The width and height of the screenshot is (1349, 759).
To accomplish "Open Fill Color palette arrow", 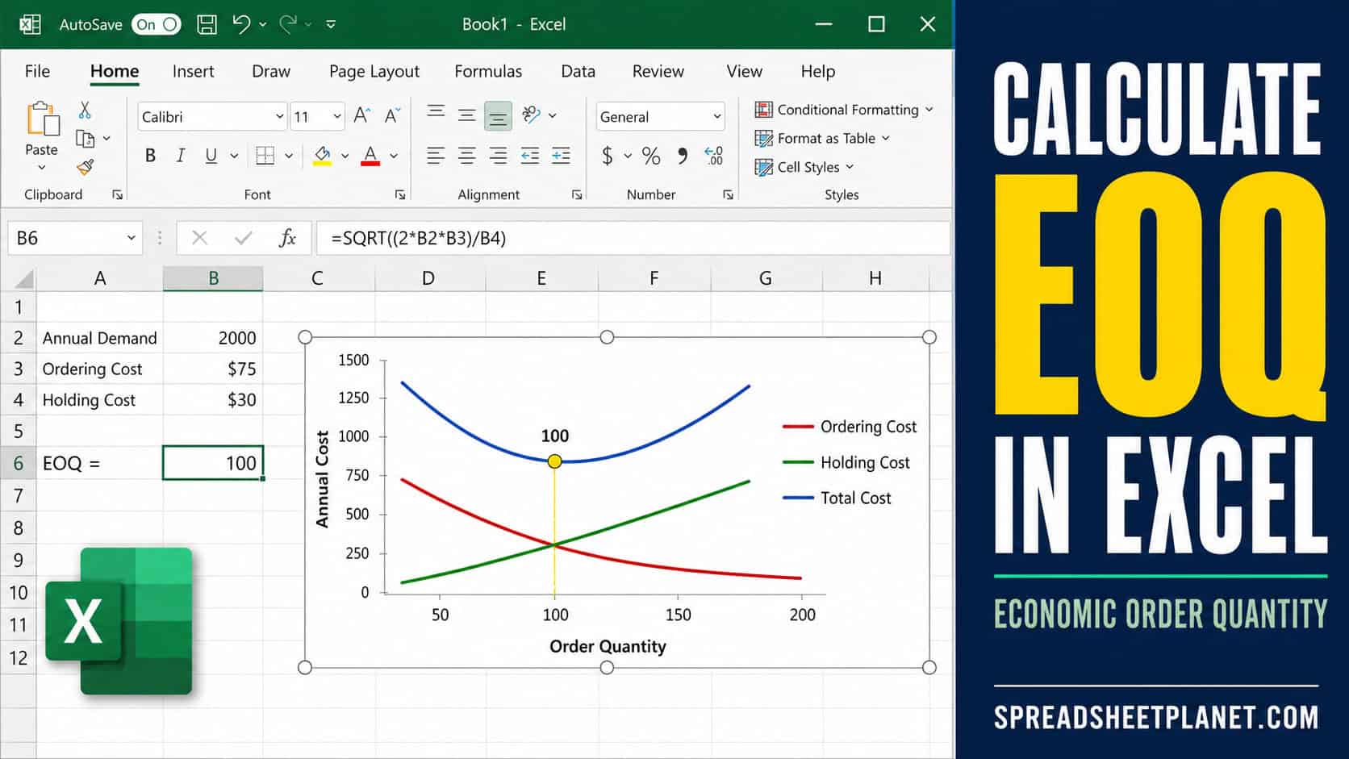I will [345, 156].
